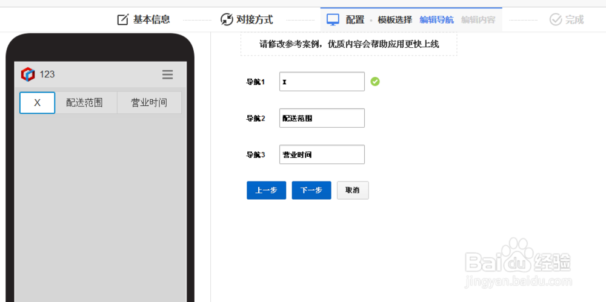Click the 123 app title in preview
The width and height of the screenshot is (606, 302).
tap(47, 74)
